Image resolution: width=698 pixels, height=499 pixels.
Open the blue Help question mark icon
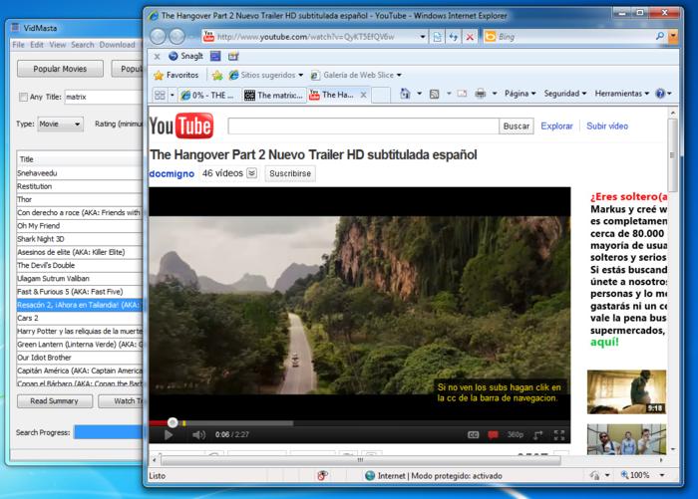pyautogui.click(x=660, y=94)
